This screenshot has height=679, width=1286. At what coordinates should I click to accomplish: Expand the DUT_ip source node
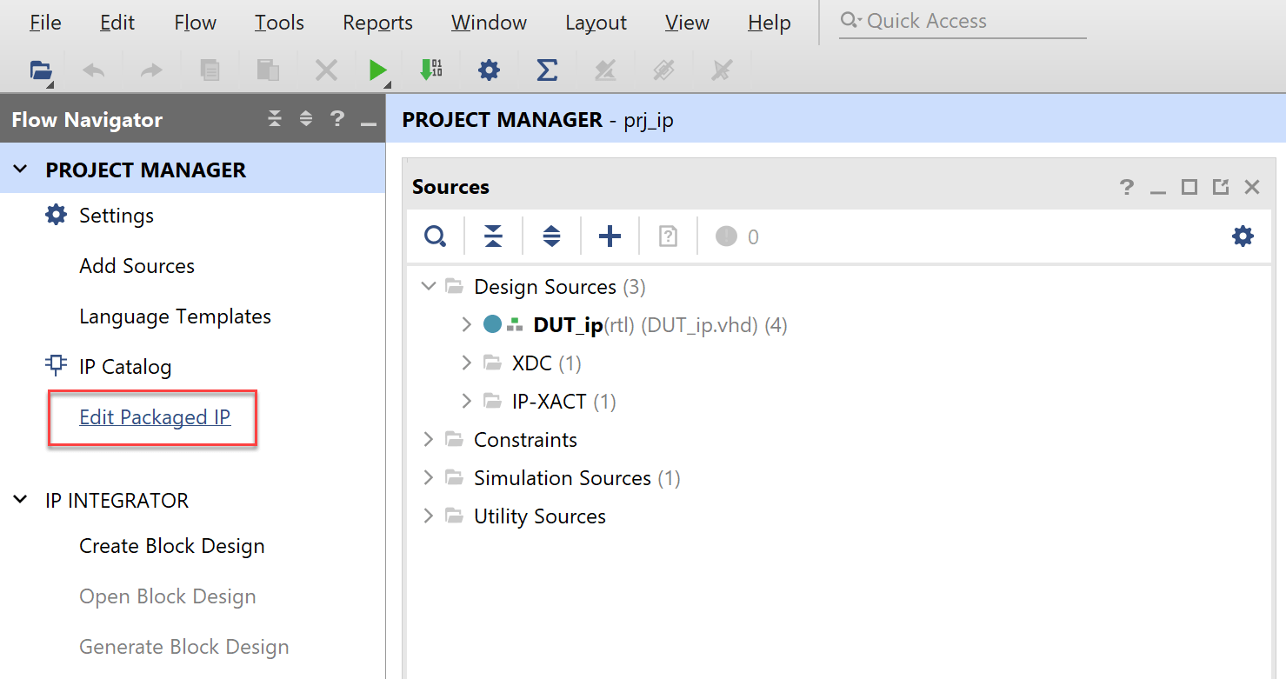tap(467, 325)
